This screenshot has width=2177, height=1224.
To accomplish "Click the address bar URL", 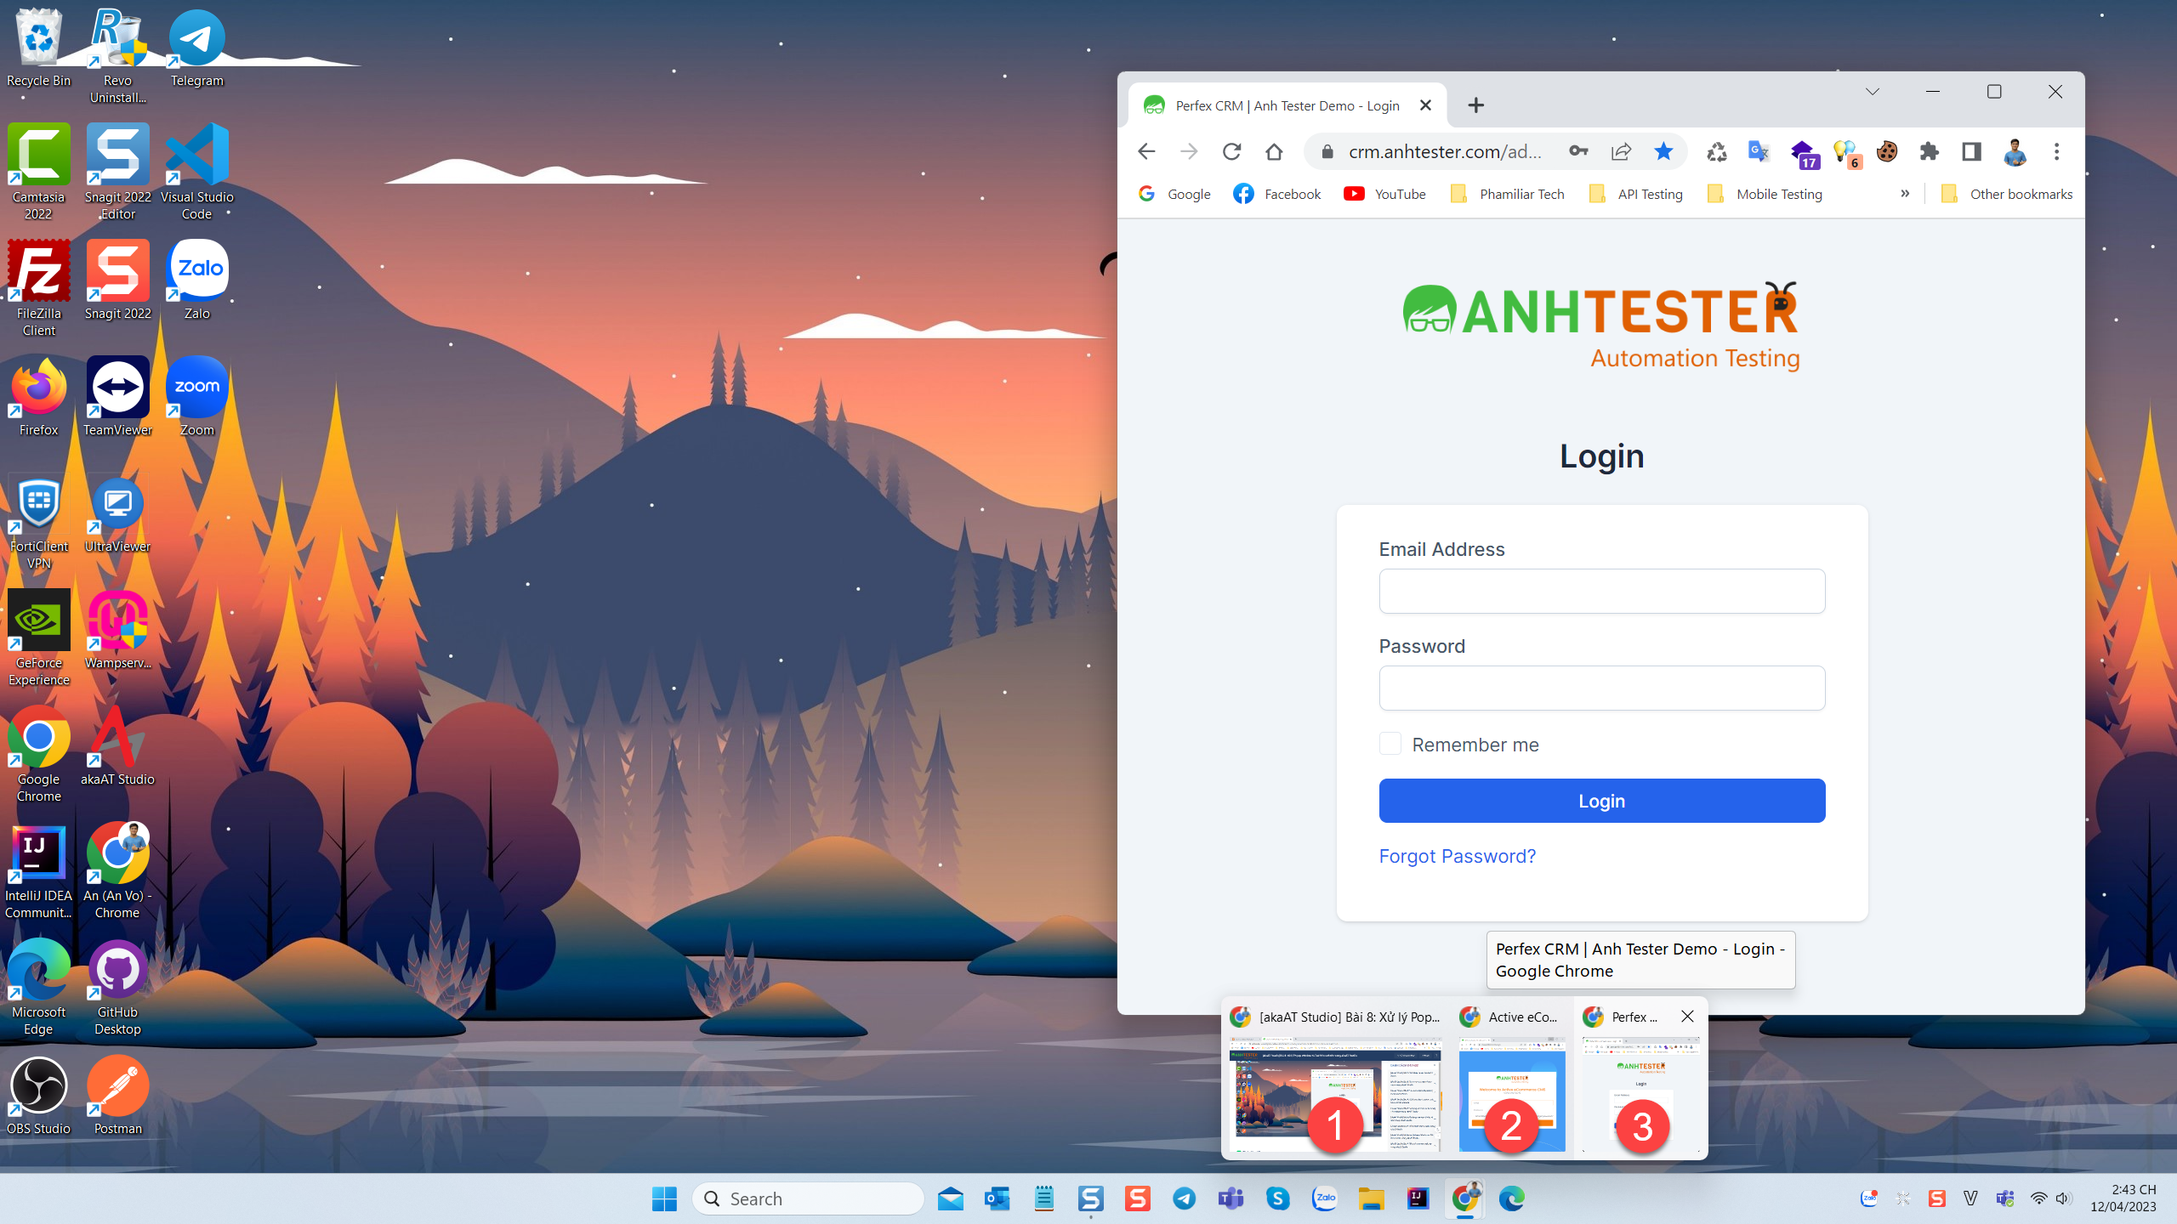I will click(1444, 151).
